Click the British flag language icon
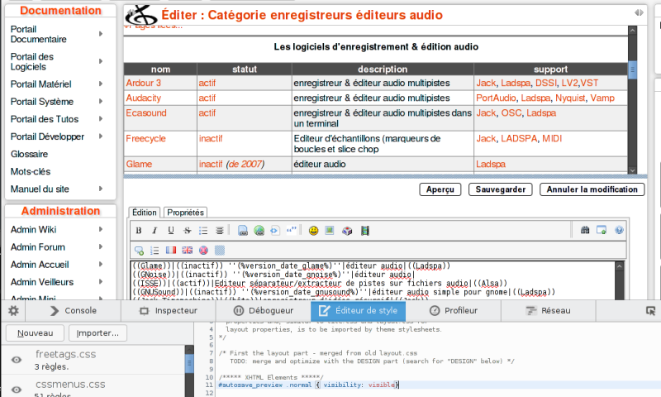The height and width of the screenshot is (397, 661). (x=187, y=250)
